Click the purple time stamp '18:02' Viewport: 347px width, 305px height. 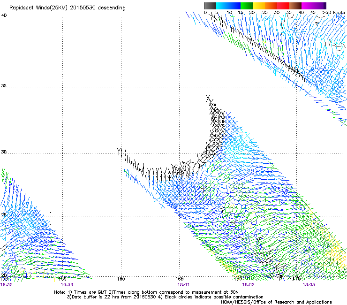click(x=248, y=285)
